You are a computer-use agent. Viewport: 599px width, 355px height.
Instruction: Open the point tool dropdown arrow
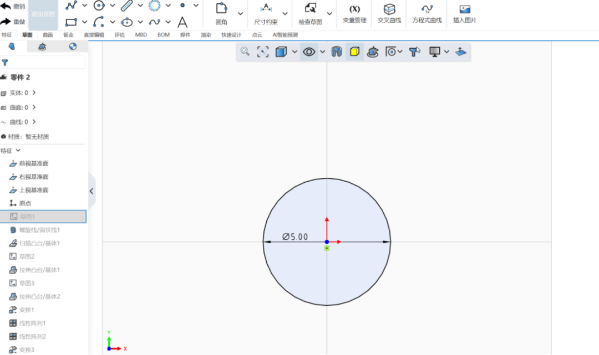(196, 6)
